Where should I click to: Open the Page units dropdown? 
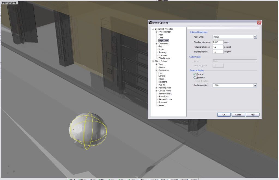[255, 37]
